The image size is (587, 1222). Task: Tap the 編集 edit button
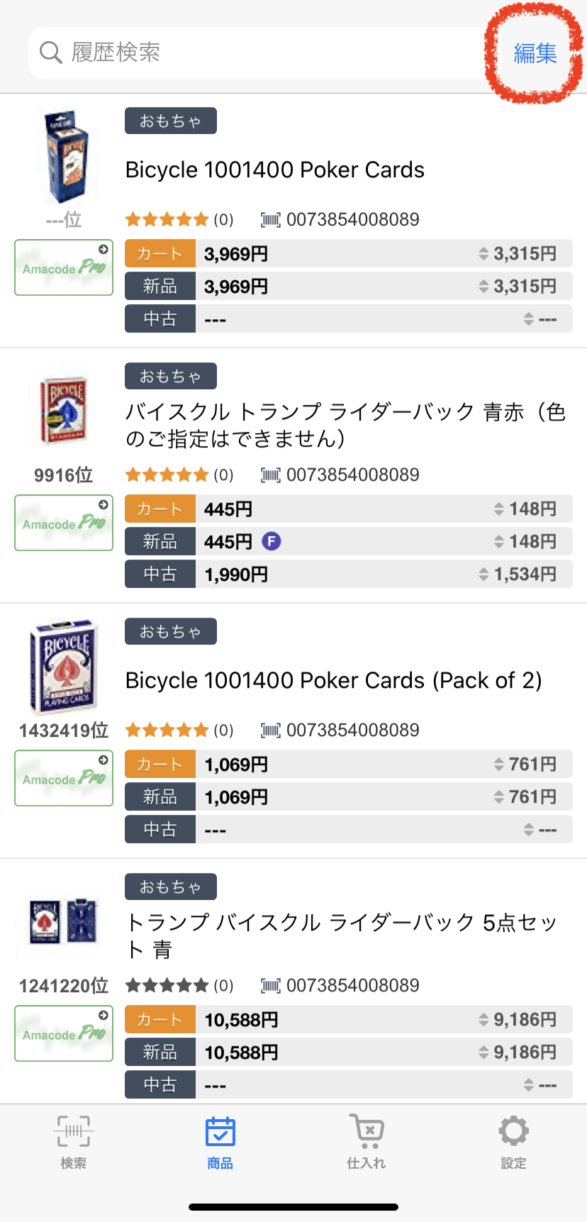pos(535,53)
